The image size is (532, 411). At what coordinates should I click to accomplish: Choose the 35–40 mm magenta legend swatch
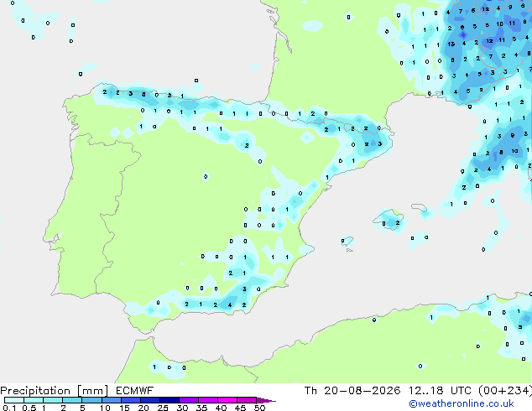coord(208,400)
